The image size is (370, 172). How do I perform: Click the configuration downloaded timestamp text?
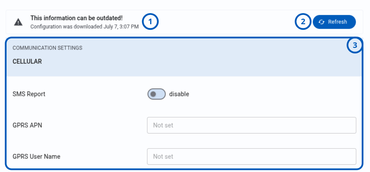(x=84, y=26)
